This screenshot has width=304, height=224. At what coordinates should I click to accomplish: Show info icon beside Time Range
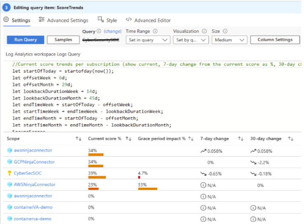click(x=155, y=31)
